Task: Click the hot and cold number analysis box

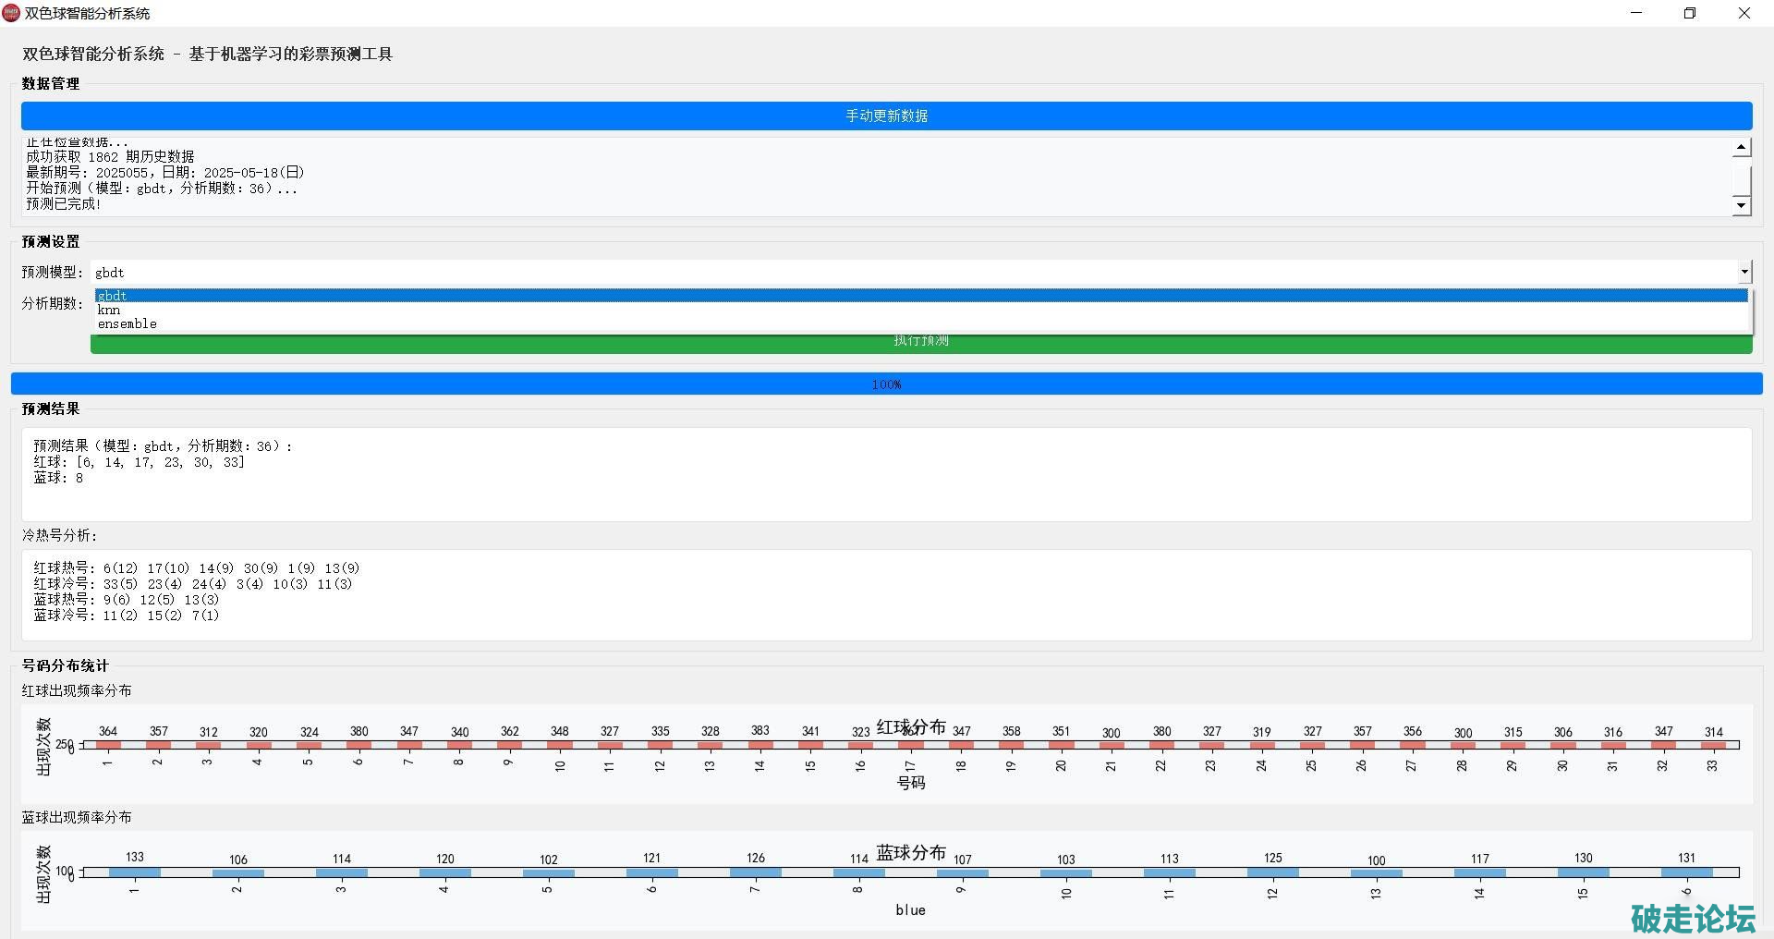Action: pos(886,594)
